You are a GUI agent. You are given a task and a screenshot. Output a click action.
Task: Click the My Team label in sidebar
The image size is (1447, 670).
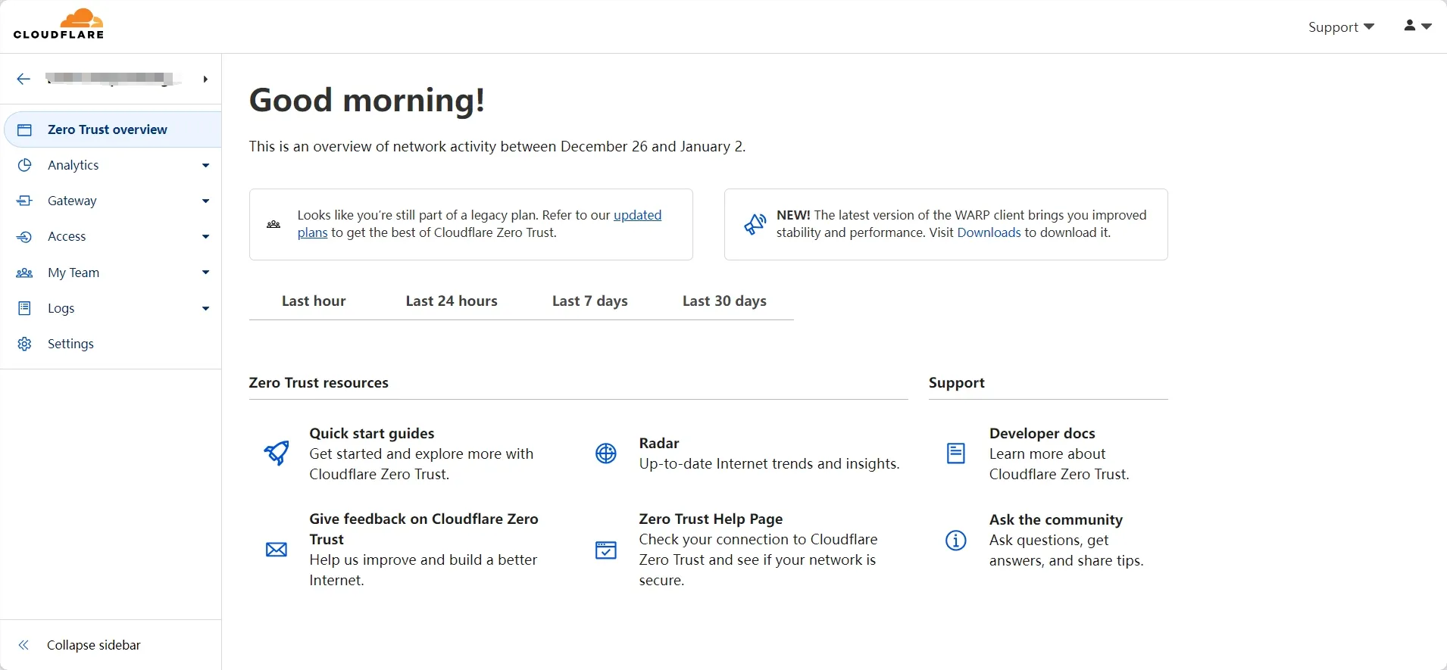coord(73,273)
